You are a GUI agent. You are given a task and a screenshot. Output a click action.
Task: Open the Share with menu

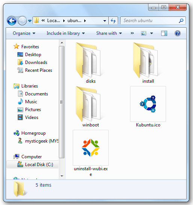(109, 33)
